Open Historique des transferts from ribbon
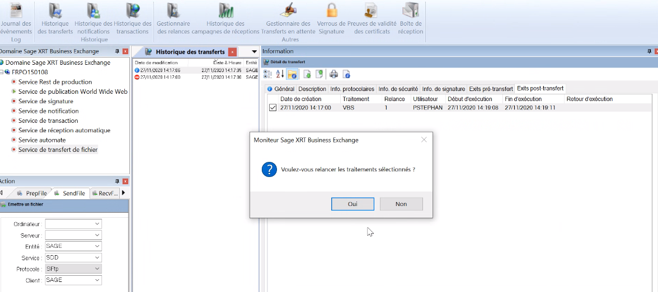658x292 pixels. pyautogui.click(x=55, y=19)
